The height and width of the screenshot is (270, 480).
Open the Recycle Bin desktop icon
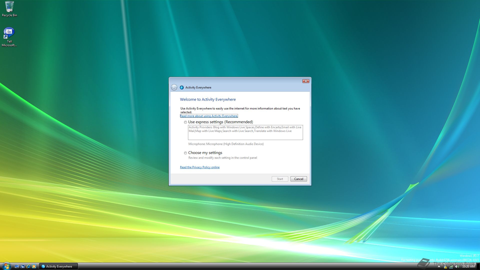coord(9,9)
